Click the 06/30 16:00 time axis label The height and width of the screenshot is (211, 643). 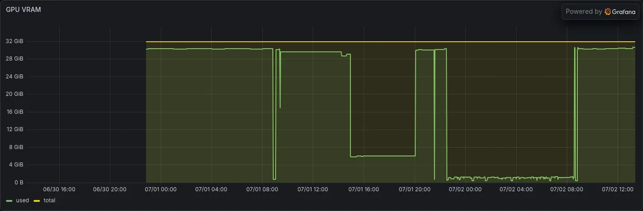59,189
